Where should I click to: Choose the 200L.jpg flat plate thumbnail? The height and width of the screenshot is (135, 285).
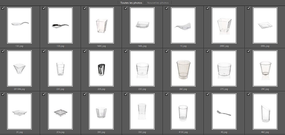265,25
